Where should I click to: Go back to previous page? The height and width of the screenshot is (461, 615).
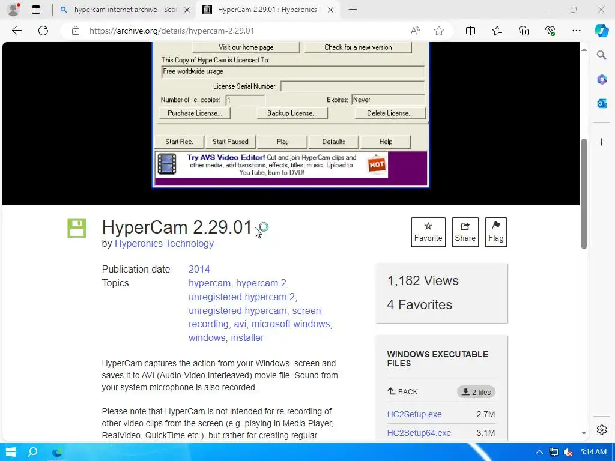[x=16, y=31]
